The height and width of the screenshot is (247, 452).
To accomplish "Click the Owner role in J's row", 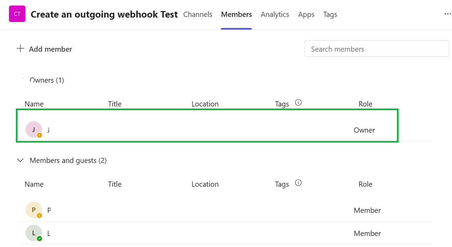I will point(364,130).
